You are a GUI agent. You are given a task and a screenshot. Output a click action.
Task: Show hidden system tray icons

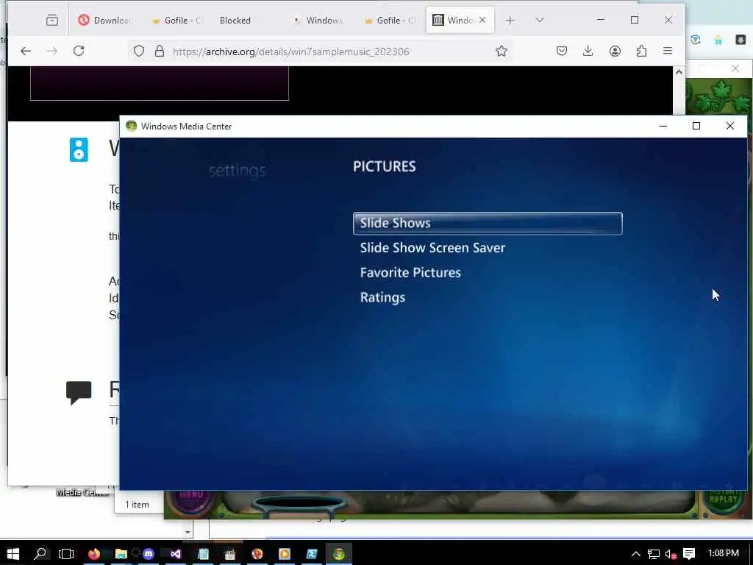coord(635,553)
